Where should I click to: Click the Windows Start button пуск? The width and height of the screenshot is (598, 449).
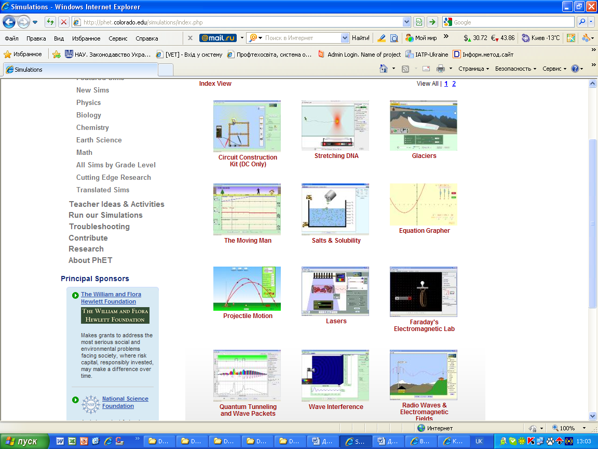coord(25,441)
